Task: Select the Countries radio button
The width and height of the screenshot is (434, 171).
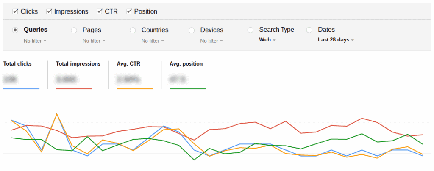Action: click(133, 30)
